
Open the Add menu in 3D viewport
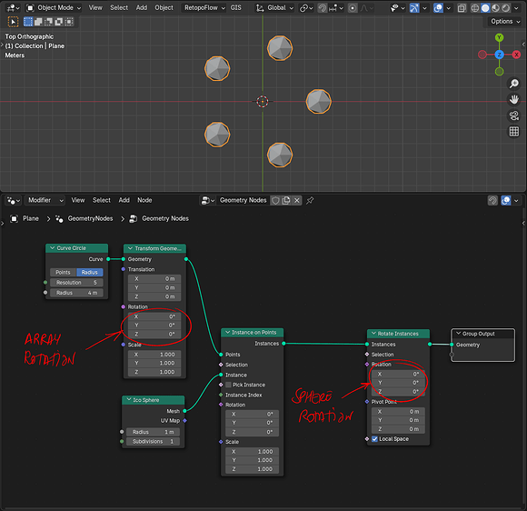(142, 8)
